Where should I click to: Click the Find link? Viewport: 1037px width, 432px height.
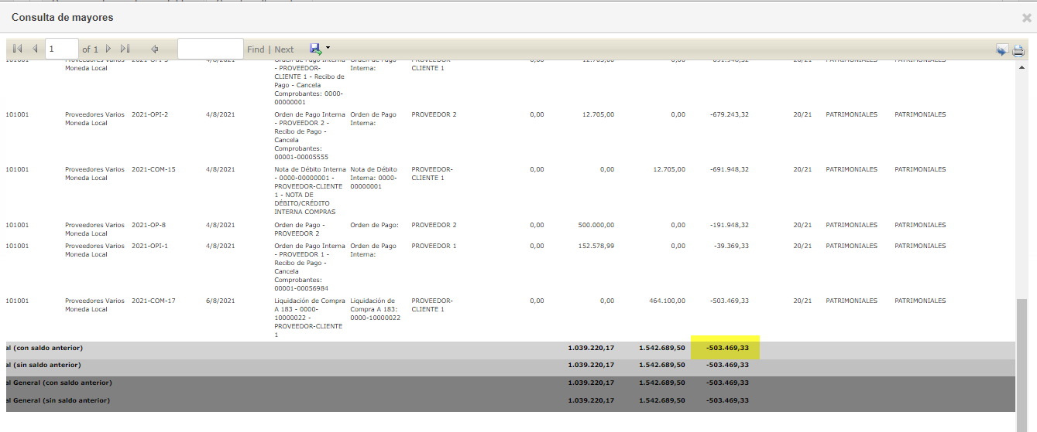[256, 49]
